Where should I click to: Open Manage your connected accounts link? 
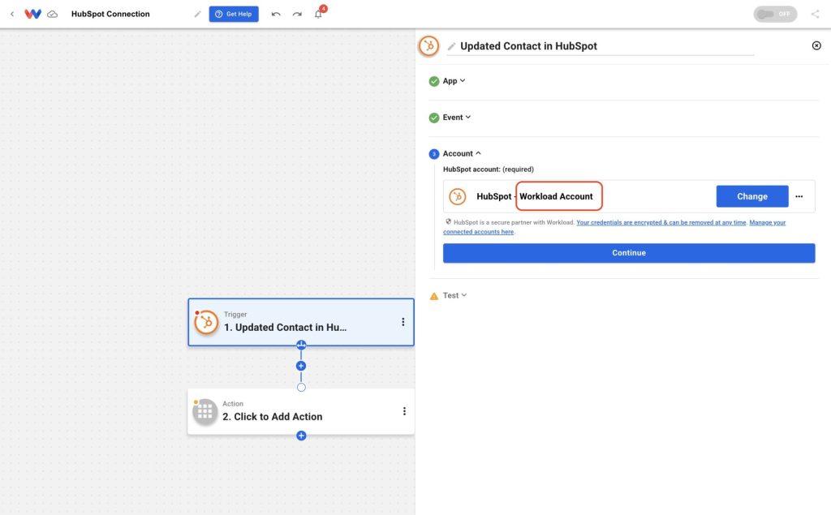click(x=614, y=227)
